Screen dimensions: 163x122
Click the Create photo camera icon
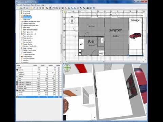[87, 8]
